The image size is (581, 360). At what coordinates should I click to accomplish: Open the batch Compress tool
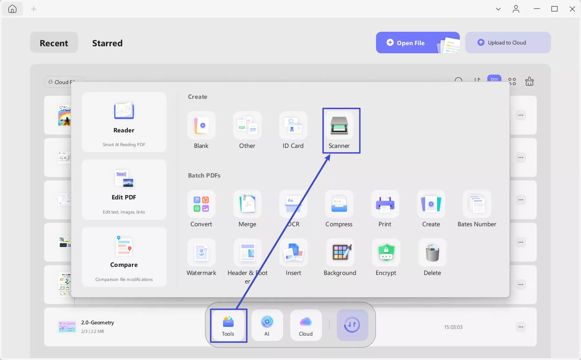point(339,209)
